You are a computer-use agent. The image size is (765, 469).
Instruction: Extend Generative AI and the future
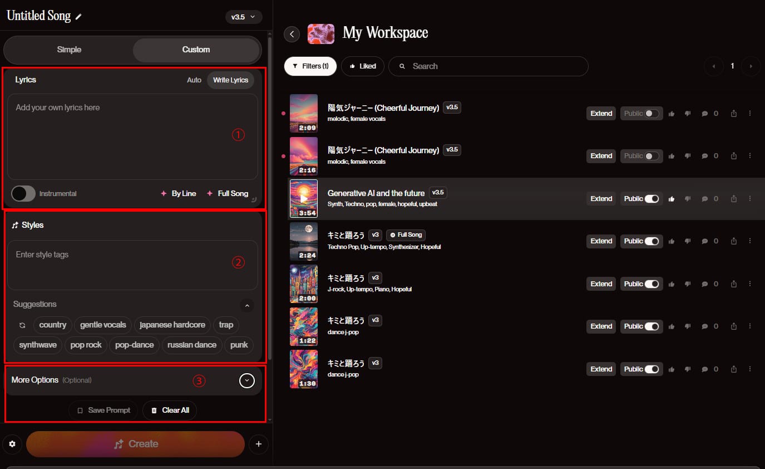601,199
